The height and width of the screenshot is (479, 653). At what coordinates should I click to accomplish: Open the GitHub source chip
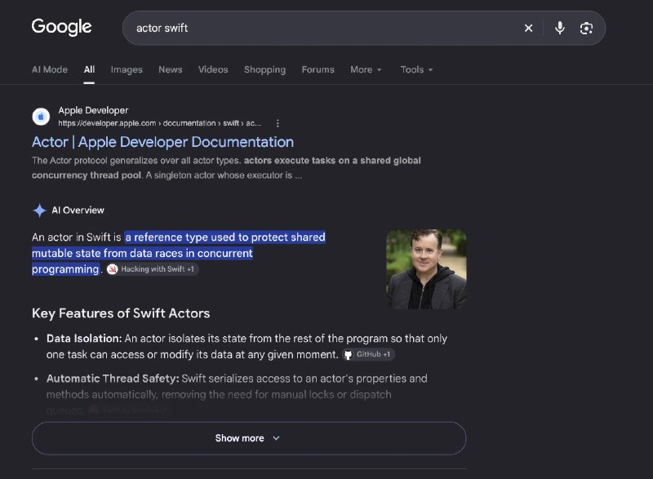(x=368, y=354)
